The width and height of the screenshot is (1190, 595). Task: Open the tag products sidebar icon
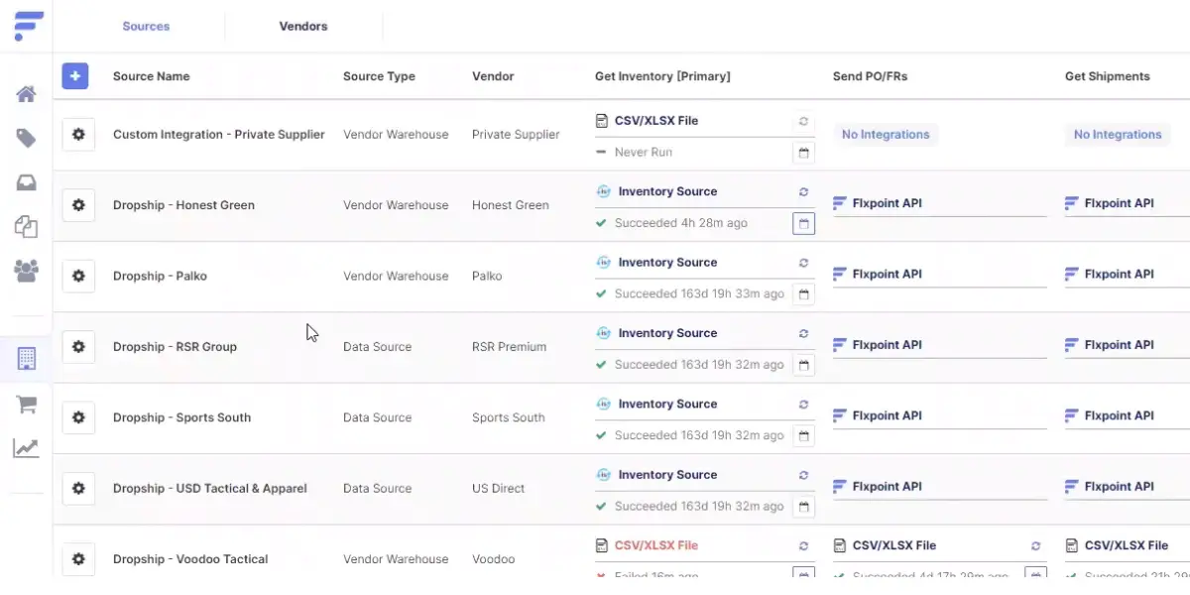26,138
